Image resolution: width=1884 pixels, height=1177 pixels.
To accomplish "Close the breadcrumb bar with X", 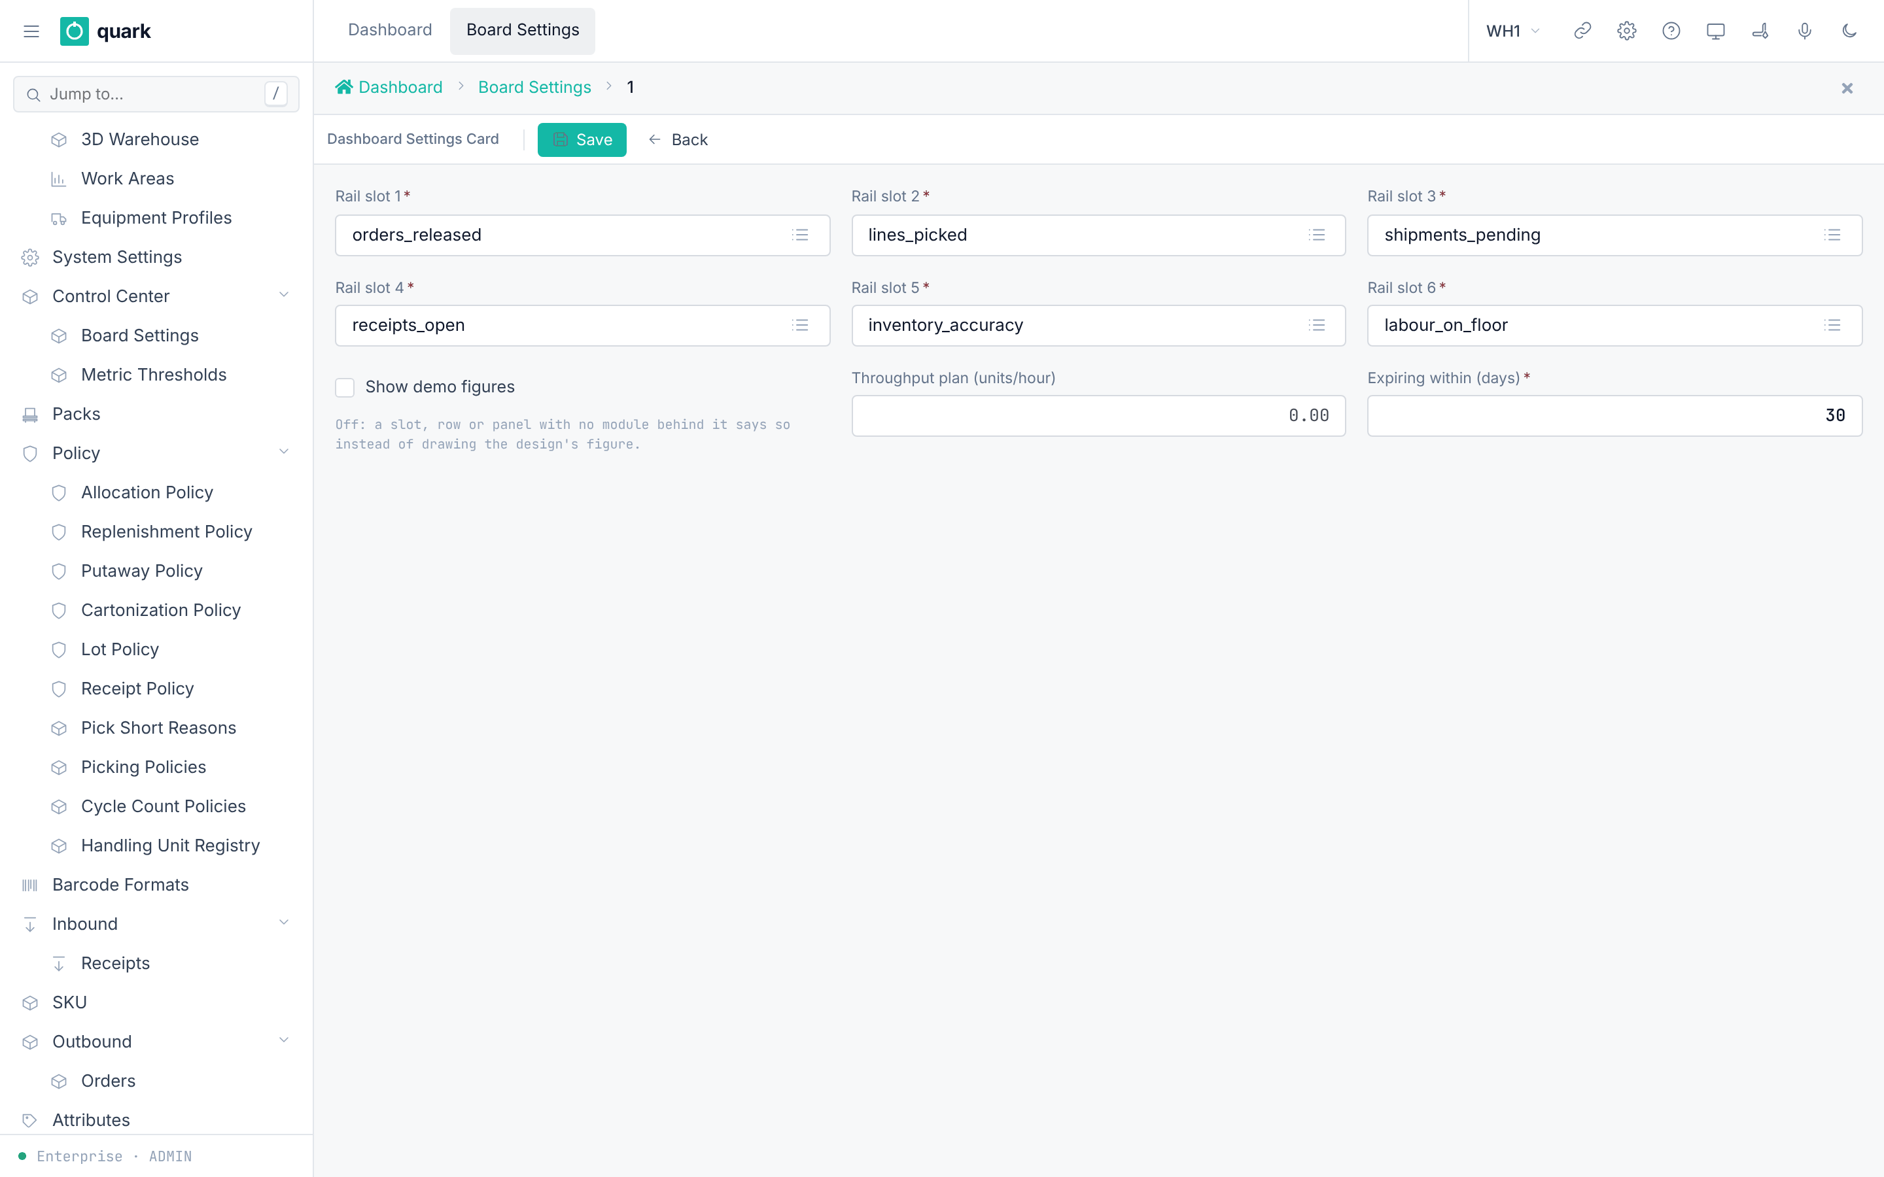I will tap(1847, 88).
